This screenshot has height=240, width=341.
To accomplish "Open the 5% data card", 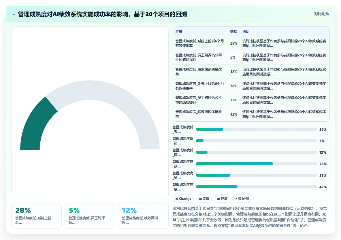I will (x=90, y=216).
